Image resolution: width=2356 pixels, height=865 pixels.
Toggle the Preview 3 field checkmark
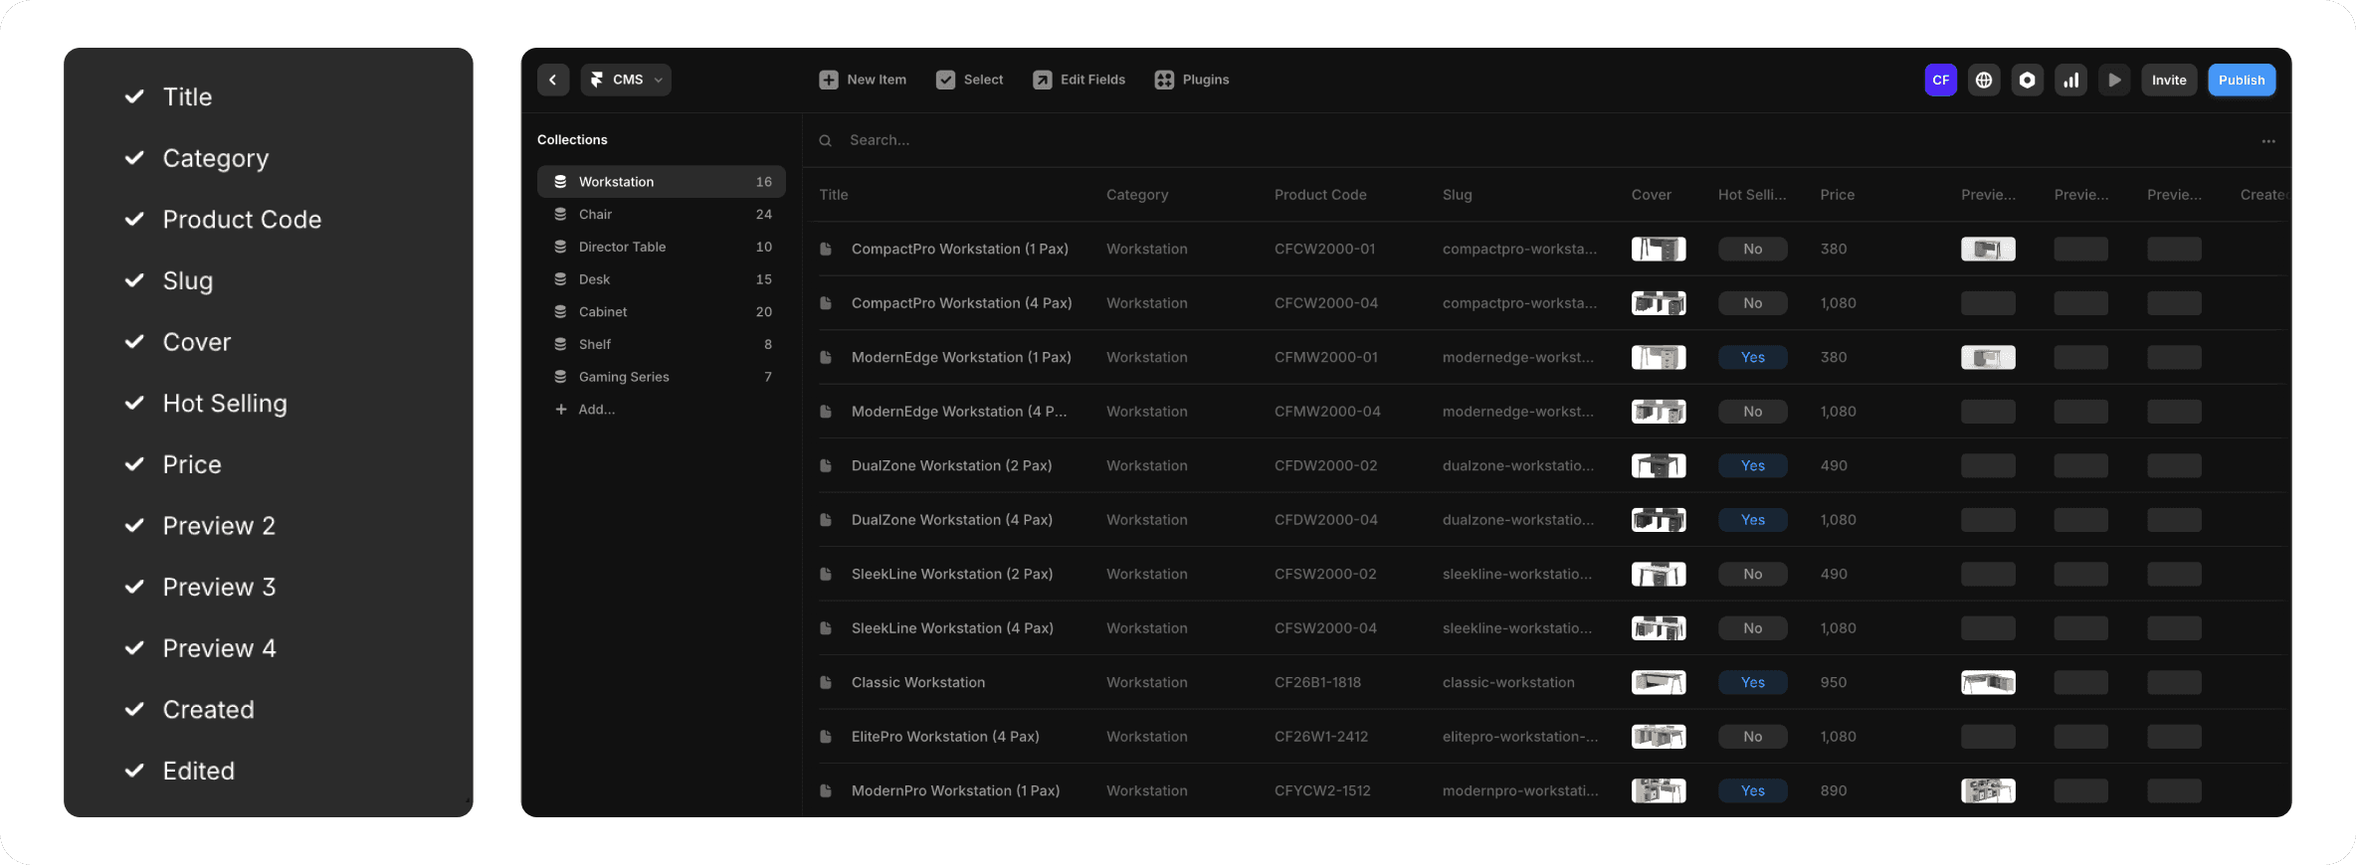point(134,587)
